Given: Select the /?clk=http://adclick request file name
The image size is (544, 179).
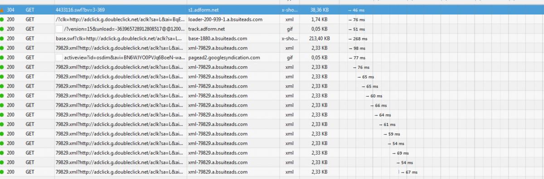Looking at the screenshot, I should click(120, 19).
